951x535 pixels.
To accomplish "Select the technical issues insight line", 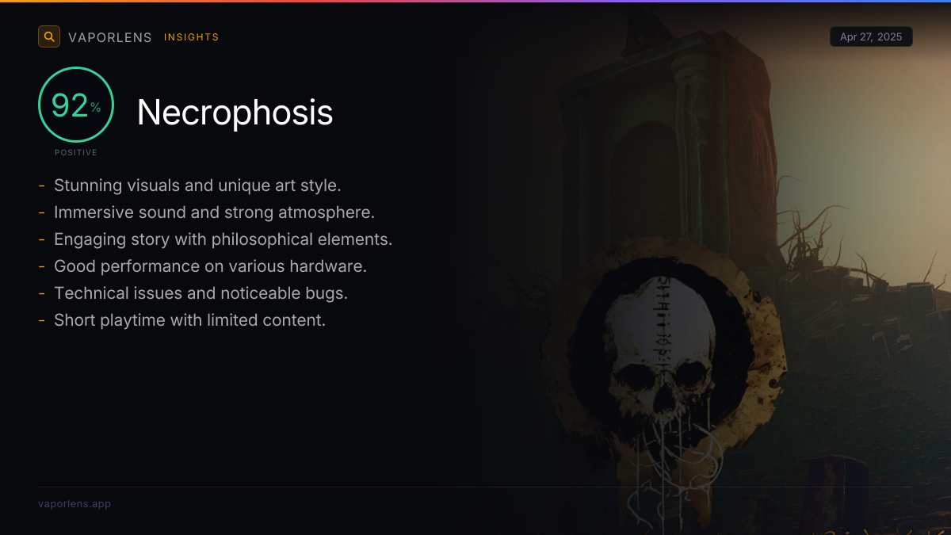I will [x=193, y=293].
